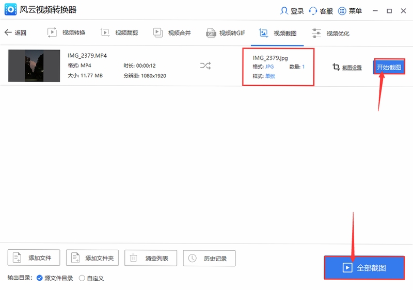Click the document icon on 添加文件
This screenshot has width=413, height=290.
click(17, 257)
